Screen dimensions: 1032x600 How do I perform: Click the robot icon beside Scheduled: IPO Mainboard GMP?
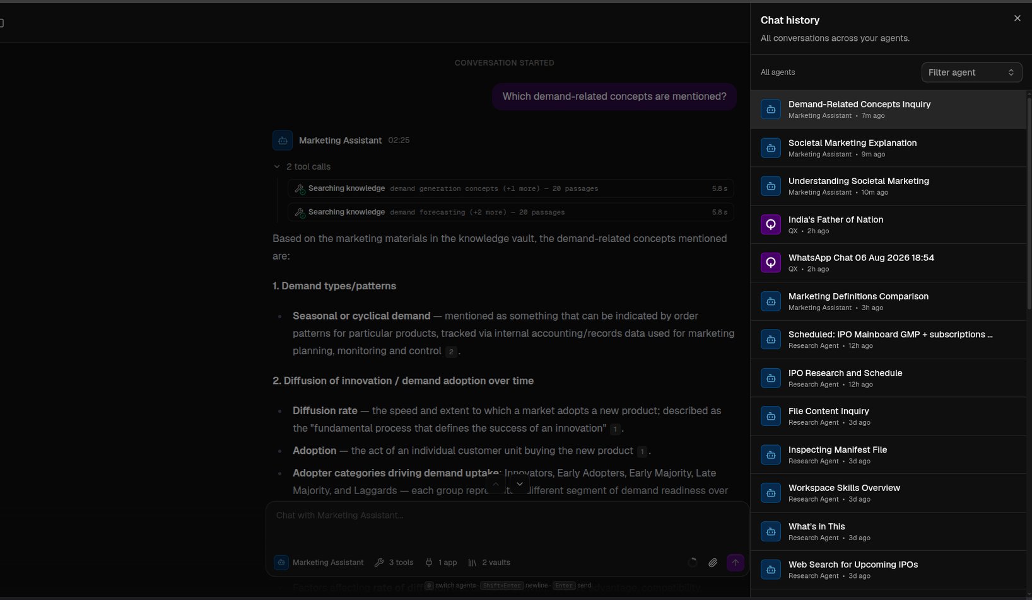[771, 340]
